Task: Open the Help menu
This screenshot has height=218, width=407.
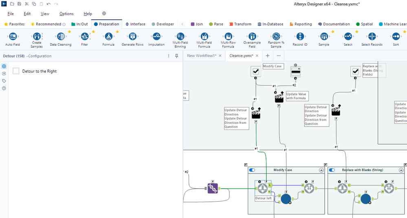Action: click(x=88, y=14)
